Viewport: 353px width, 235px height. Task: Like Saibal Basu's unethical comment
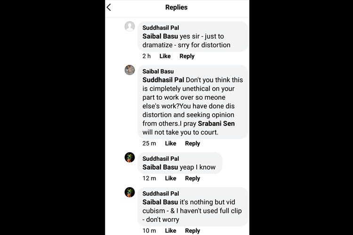(x=170, y=144)
